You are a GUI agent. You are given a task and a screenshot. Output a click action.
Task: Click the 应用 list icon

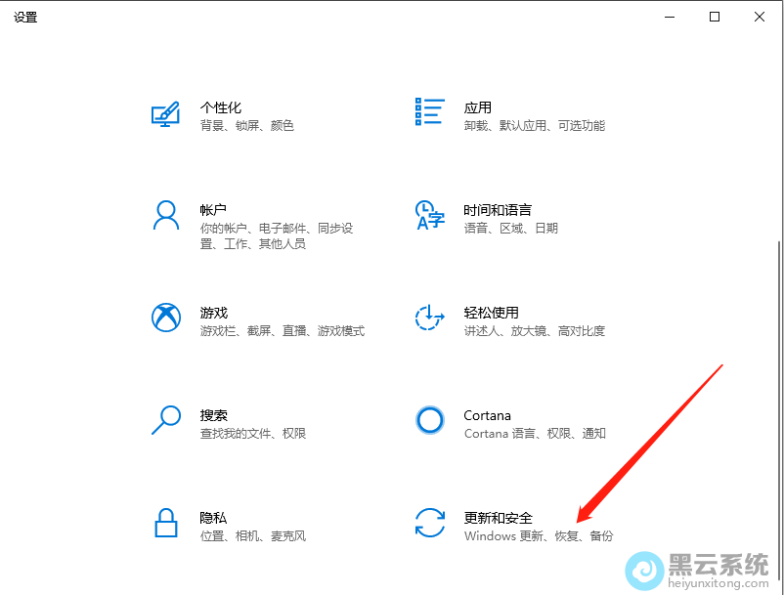point(430,111)
